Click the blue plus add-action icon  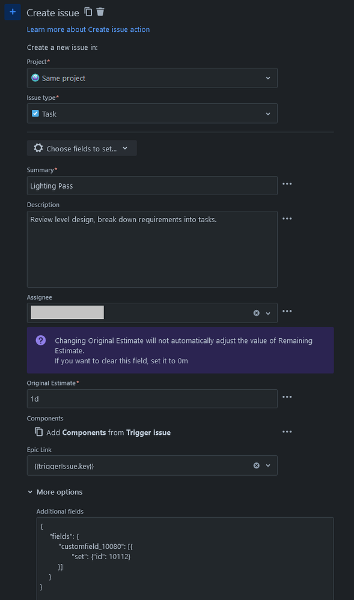click(x=13, y=12)
